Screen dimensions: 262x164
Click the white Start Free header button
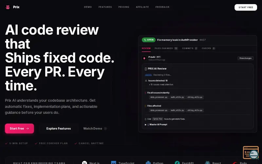246,7
